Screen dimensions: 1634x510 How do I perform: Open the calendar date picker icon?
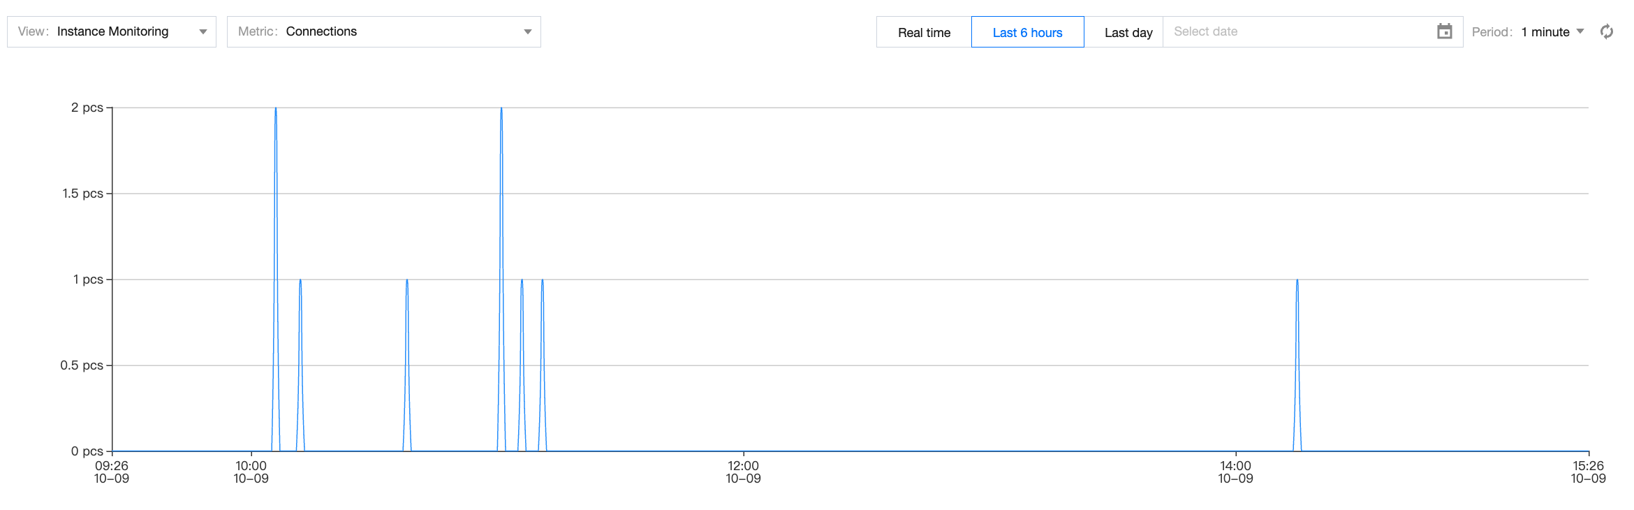1444,31
